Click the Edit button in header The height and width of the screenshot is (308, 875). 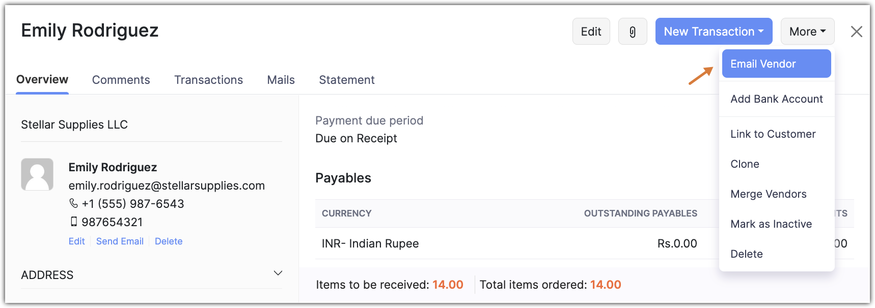click(x=591, y=32)
